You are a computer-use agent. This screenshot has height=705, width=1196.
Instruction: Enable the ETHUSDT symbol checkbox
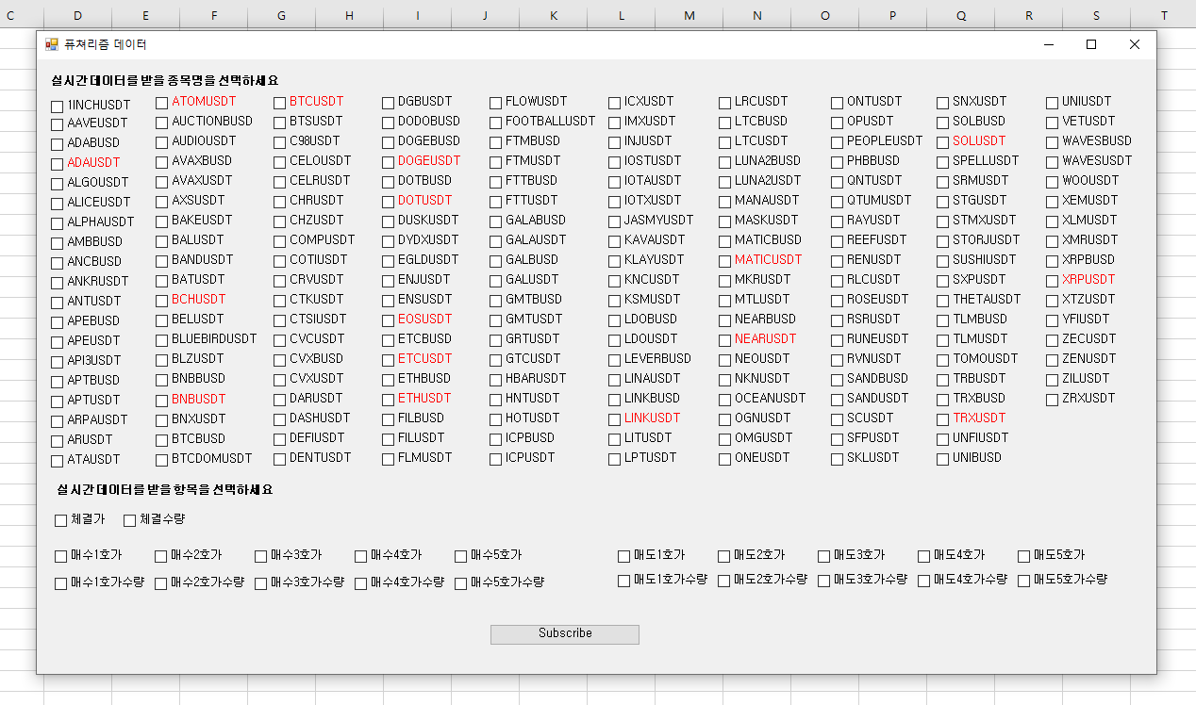coord(389,400)
